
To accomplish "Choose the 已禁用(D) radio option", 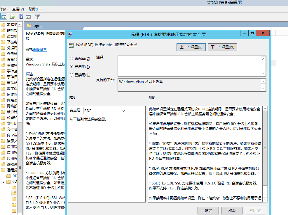I will click(71, 75).
